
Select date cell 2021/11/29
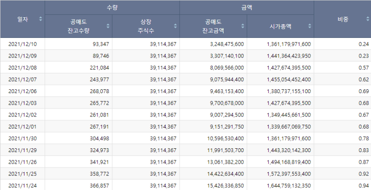(x=23, y=150)
